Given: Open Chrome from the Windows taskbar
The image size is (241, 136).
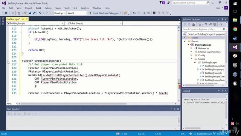Looking at the screenshot, I should 235,29.
